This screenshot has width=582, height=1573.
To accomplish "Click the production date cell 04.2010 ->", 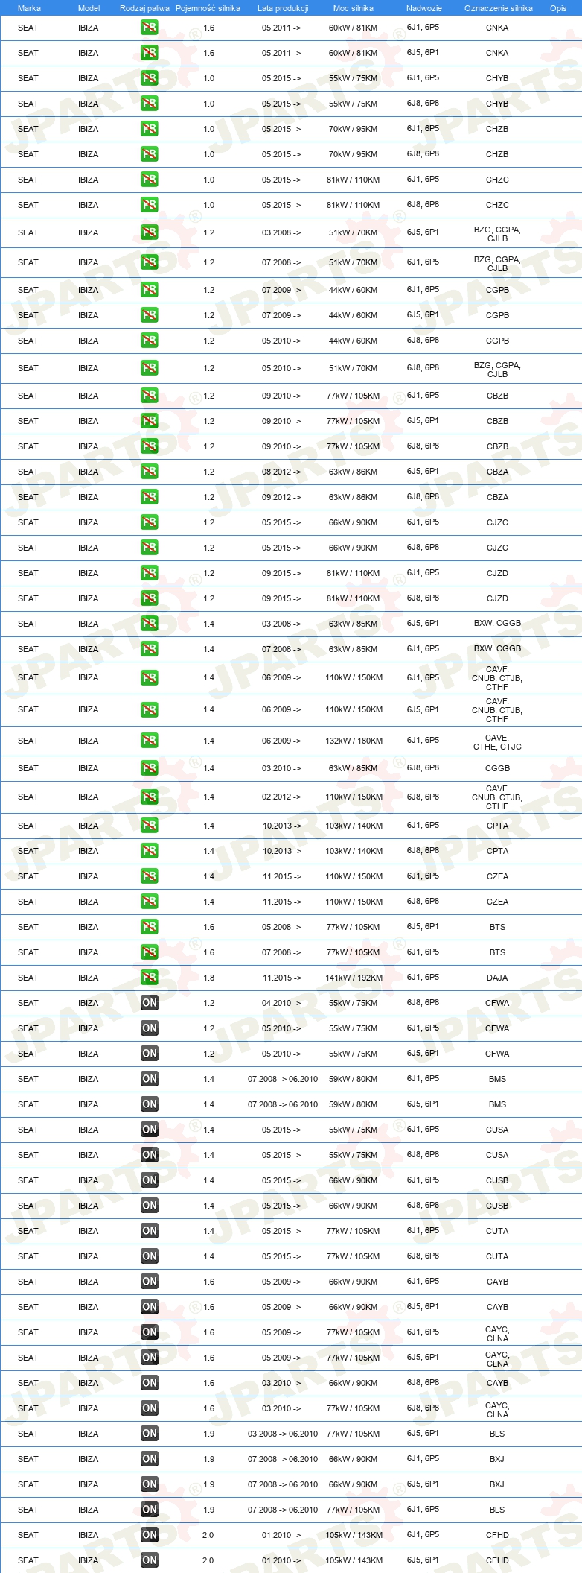I will (x=281, y=1003).
